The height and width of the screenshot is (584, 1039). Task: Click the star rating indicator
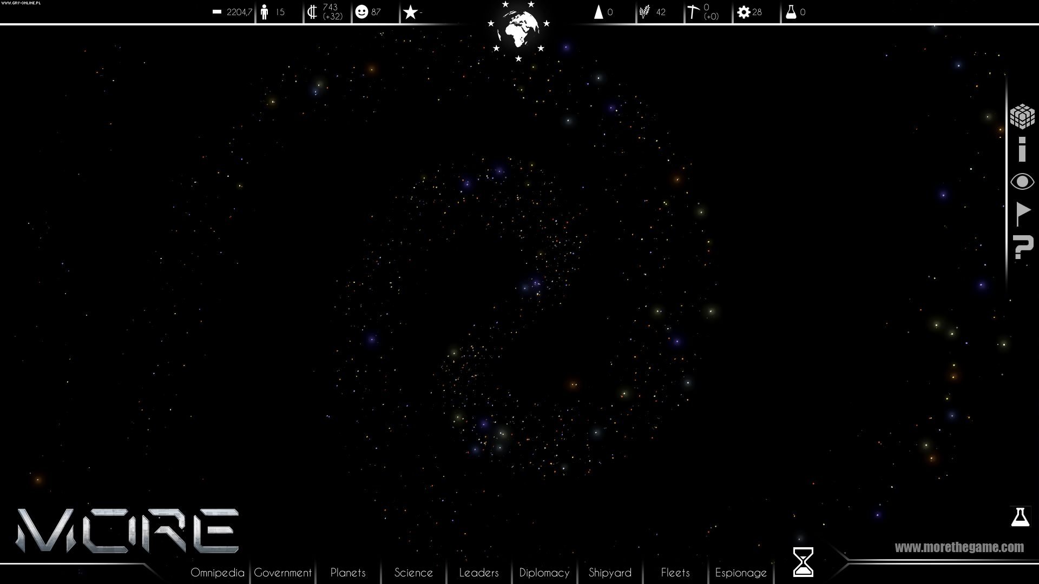[x=411, y=11]
